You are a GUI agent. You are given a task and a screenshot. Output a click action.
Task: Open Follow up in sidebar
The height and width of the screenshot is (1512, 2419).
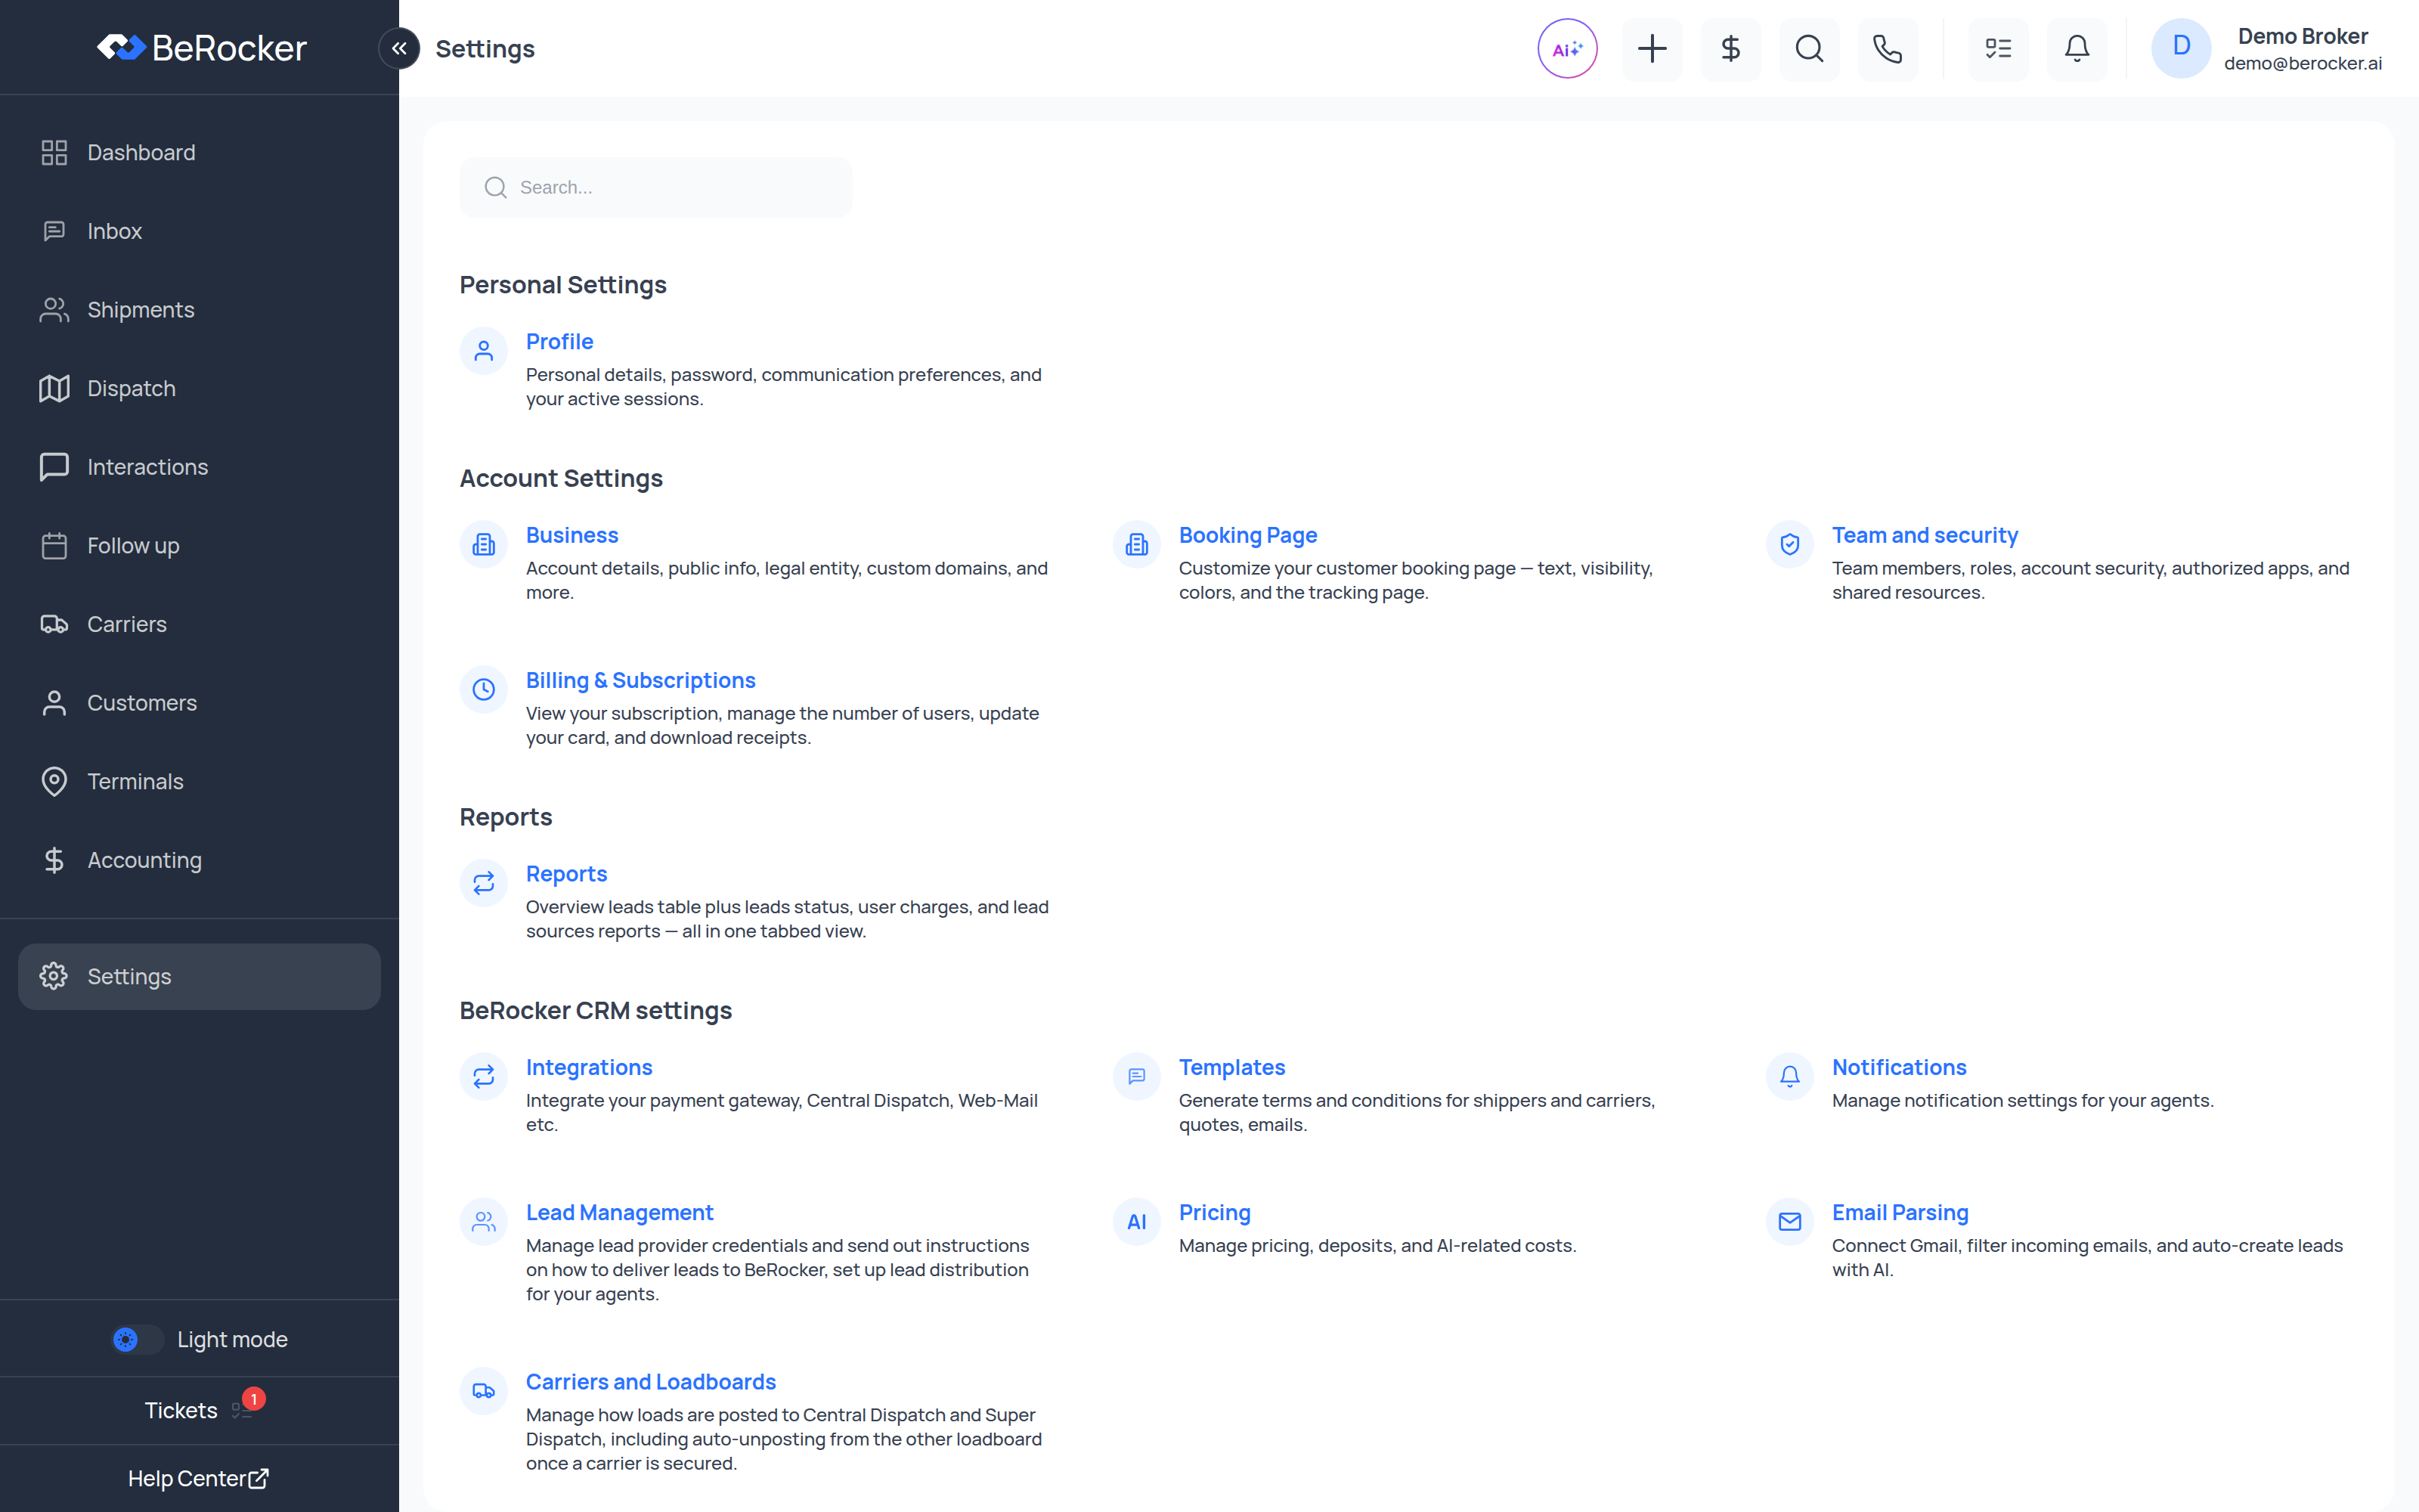[200, 546]
